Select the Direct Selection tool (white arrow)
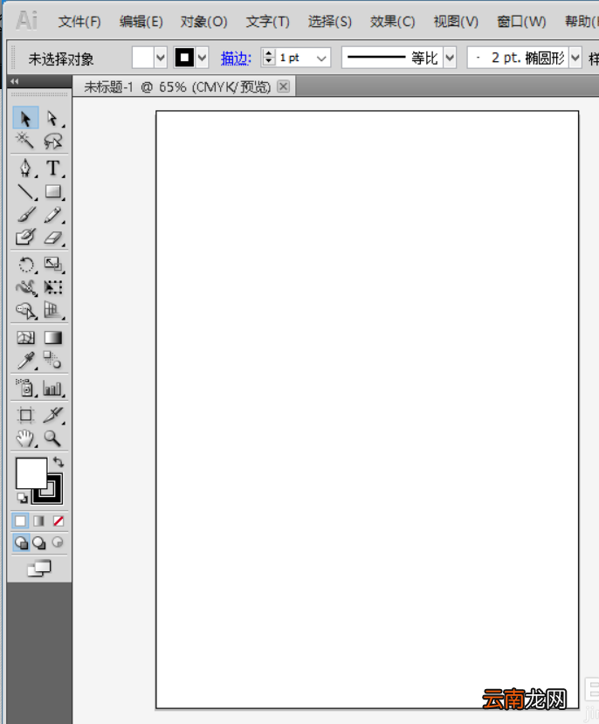599x724 pixels. [x=52, y=118]
